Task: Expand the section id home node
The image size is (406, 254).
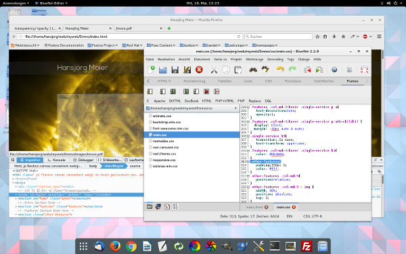Action: 16,198
